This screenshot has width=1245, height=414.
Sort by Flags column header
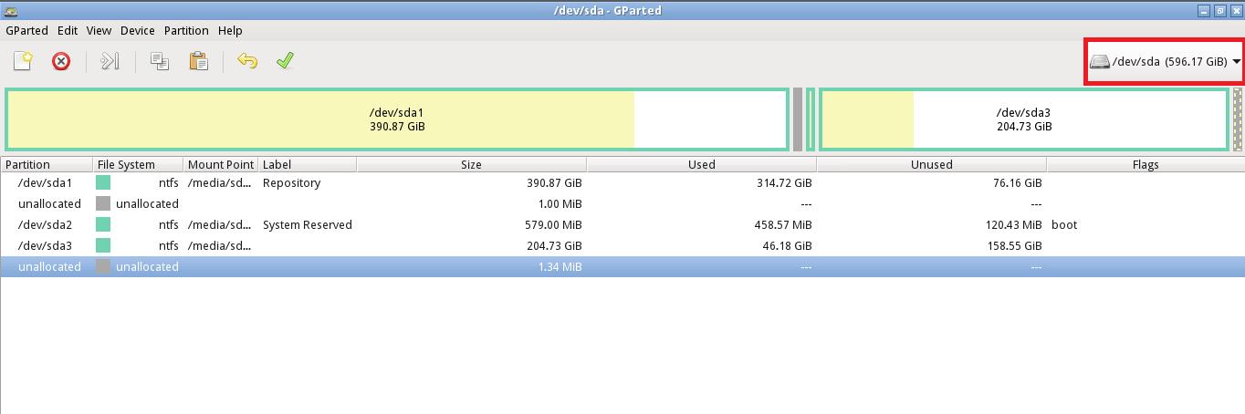pyautogui.click(x=1146, y=165)
